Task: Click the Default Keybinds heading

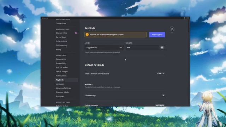Action: pos(94,65)
